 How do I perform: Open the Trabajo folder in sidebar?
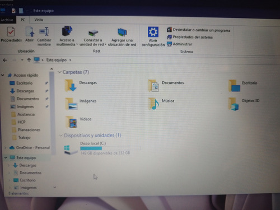tap(21, 138)
